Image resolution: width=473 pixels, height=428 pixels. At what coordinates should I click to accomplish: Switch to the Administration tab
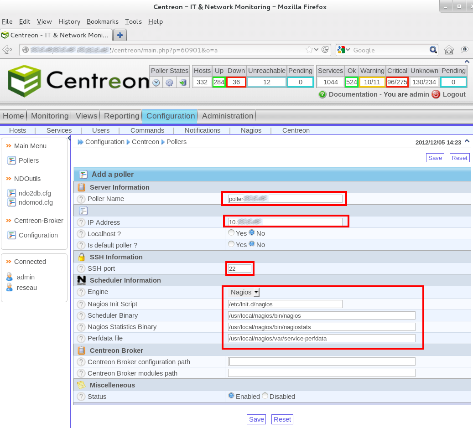coord(227,116)
